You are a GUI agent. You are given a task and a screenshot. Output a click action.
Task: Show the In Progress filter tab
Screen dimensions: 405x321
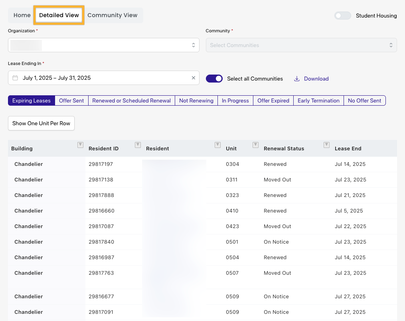point(235,100)
